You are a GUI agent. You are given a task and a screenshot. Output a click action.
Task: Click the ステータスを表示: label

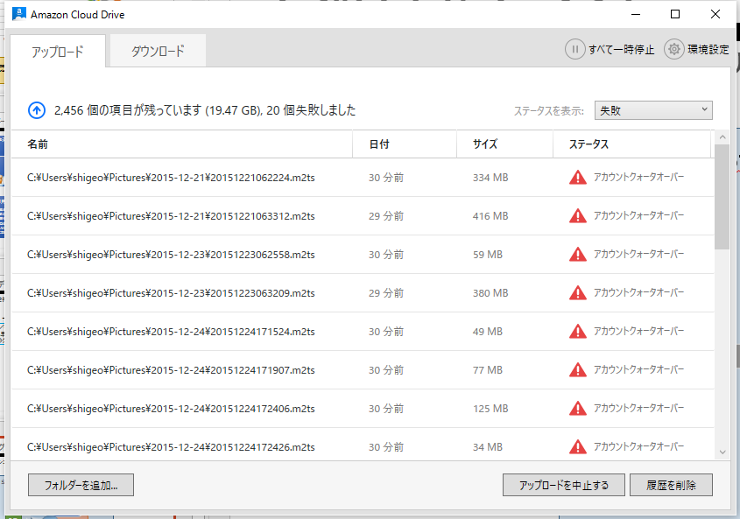(549, 111)
